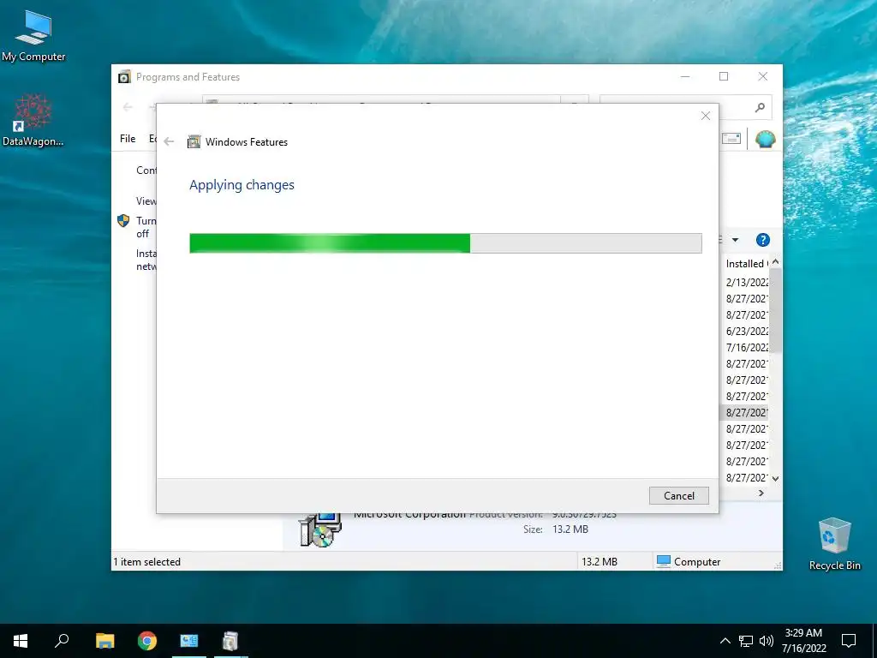The width and height of the screenshot is (877, 658).
Task: Launch File Explorer from taskbar
Action: click(104, 641)
